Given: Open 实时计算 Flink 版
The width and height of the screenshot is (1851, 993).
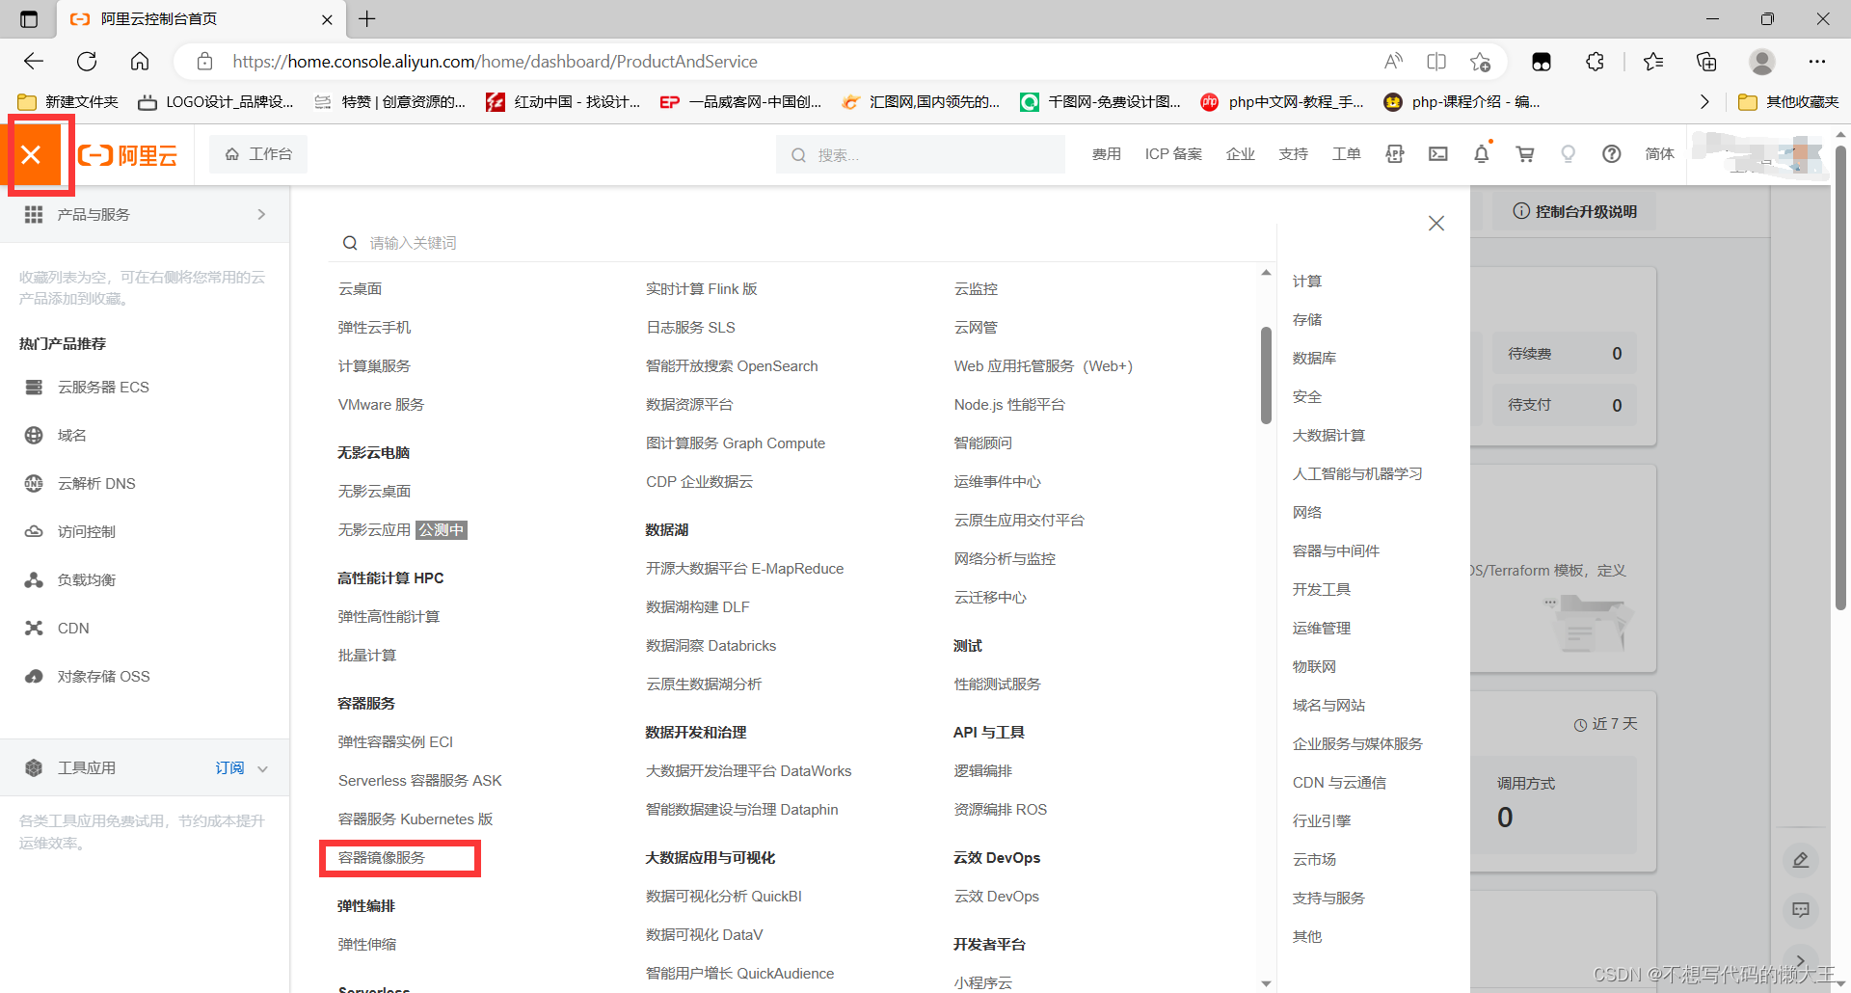Looking at the screenshot, I should tap(702, 288).
